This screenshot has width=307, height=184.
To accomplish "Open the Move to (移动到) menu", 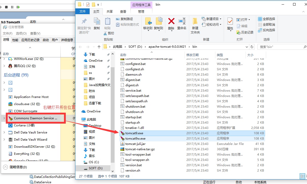I will pyautogui.click(x=148, y=24).
